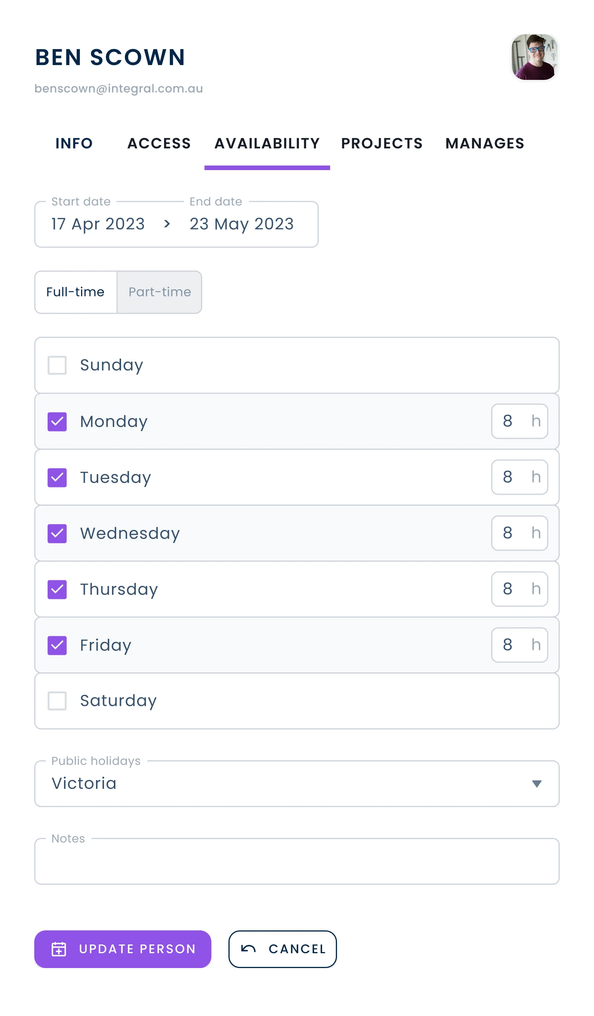Tick the Saturday checkbox
Image resolution: width=594 pixels, height=1016 pixels.
[57, 701]
